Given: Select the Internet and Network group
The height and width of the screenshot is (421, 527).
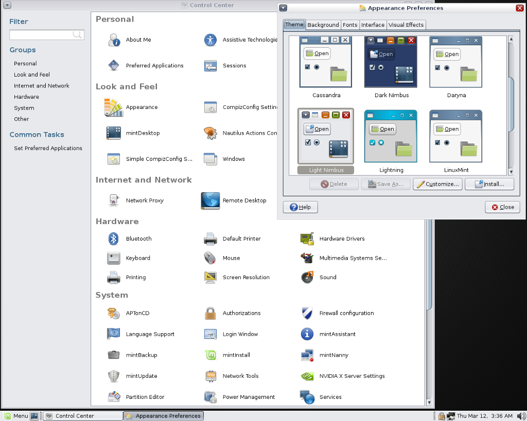Looking at the screenshot, I should (x=42, y=86).
